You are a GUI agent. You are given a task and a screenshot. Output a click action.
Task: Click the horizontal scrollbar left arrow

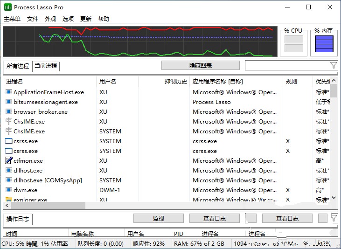tap(7, 205)
